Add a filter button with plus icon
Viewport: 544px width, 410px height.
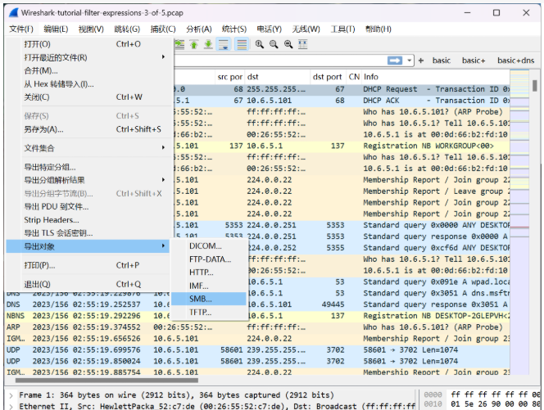(x=421, y=61)
